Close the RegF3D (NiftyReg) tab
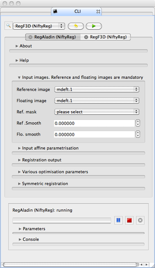155x268 pixels. [86, 37]
